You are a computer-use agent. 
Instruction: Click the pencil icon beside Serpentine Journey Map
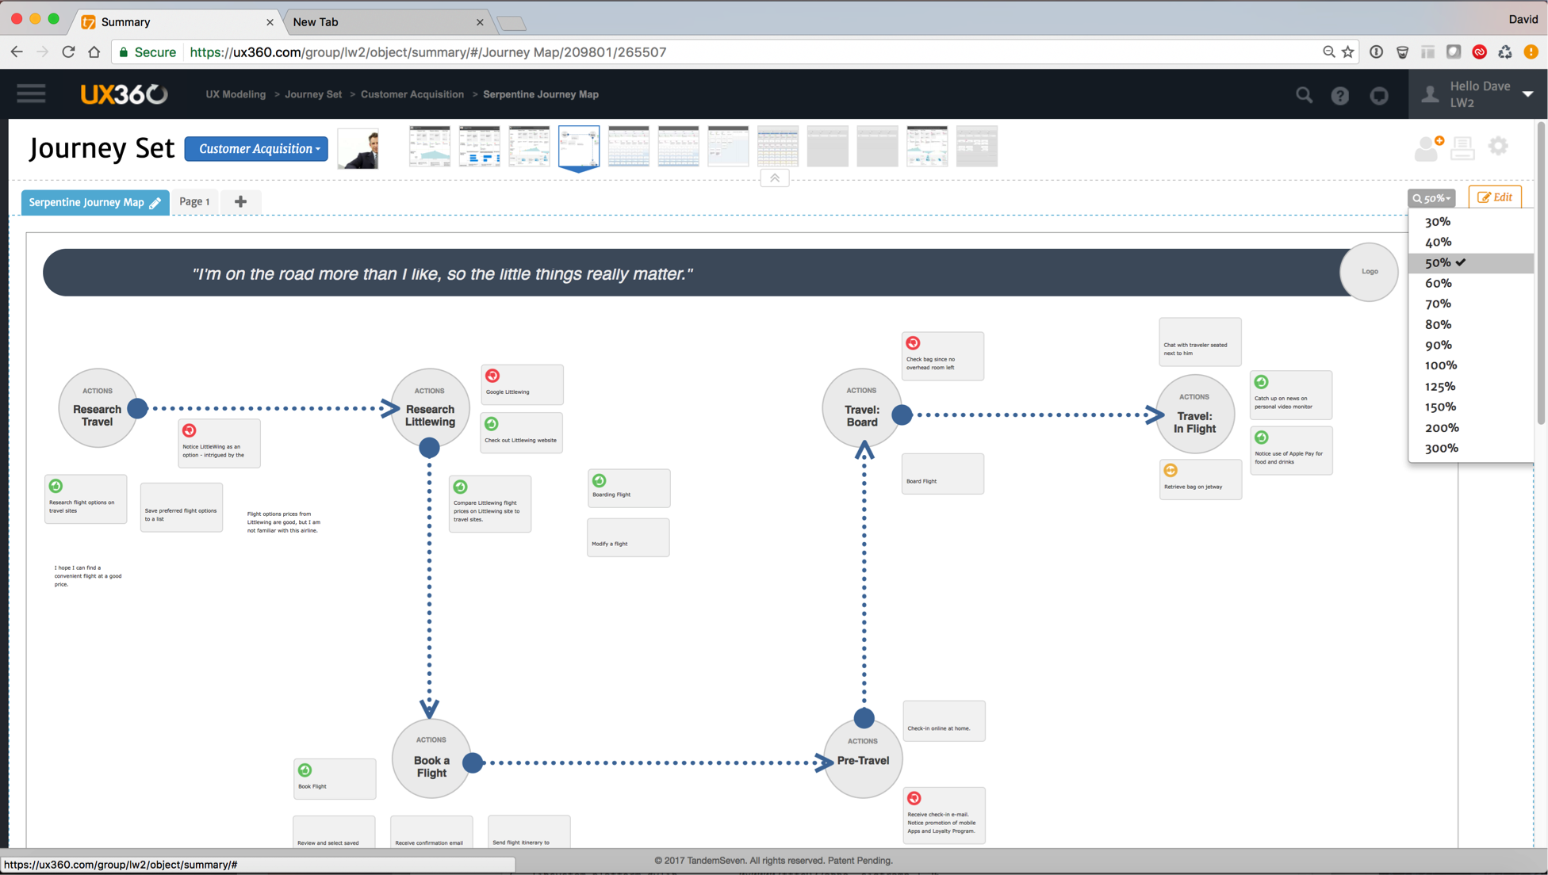[155, 203]
